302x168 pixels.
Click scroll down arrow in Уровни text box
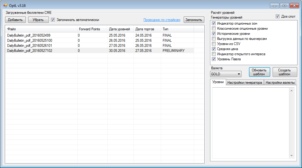292,155
